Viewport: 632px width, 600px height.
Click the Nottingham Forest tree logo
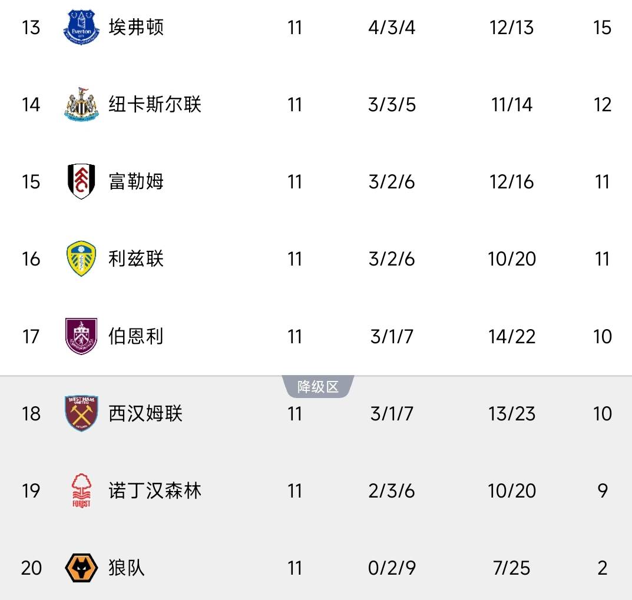point(81,491)
